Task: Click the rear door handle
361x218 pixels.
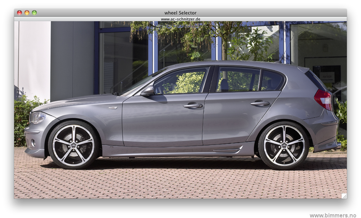Action: (x=260, y=103)
